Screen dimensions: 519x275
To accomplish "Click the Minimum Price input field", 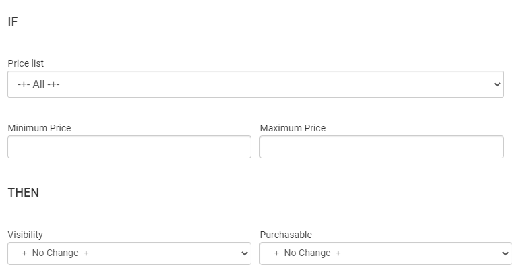I will tap(129, 147).
